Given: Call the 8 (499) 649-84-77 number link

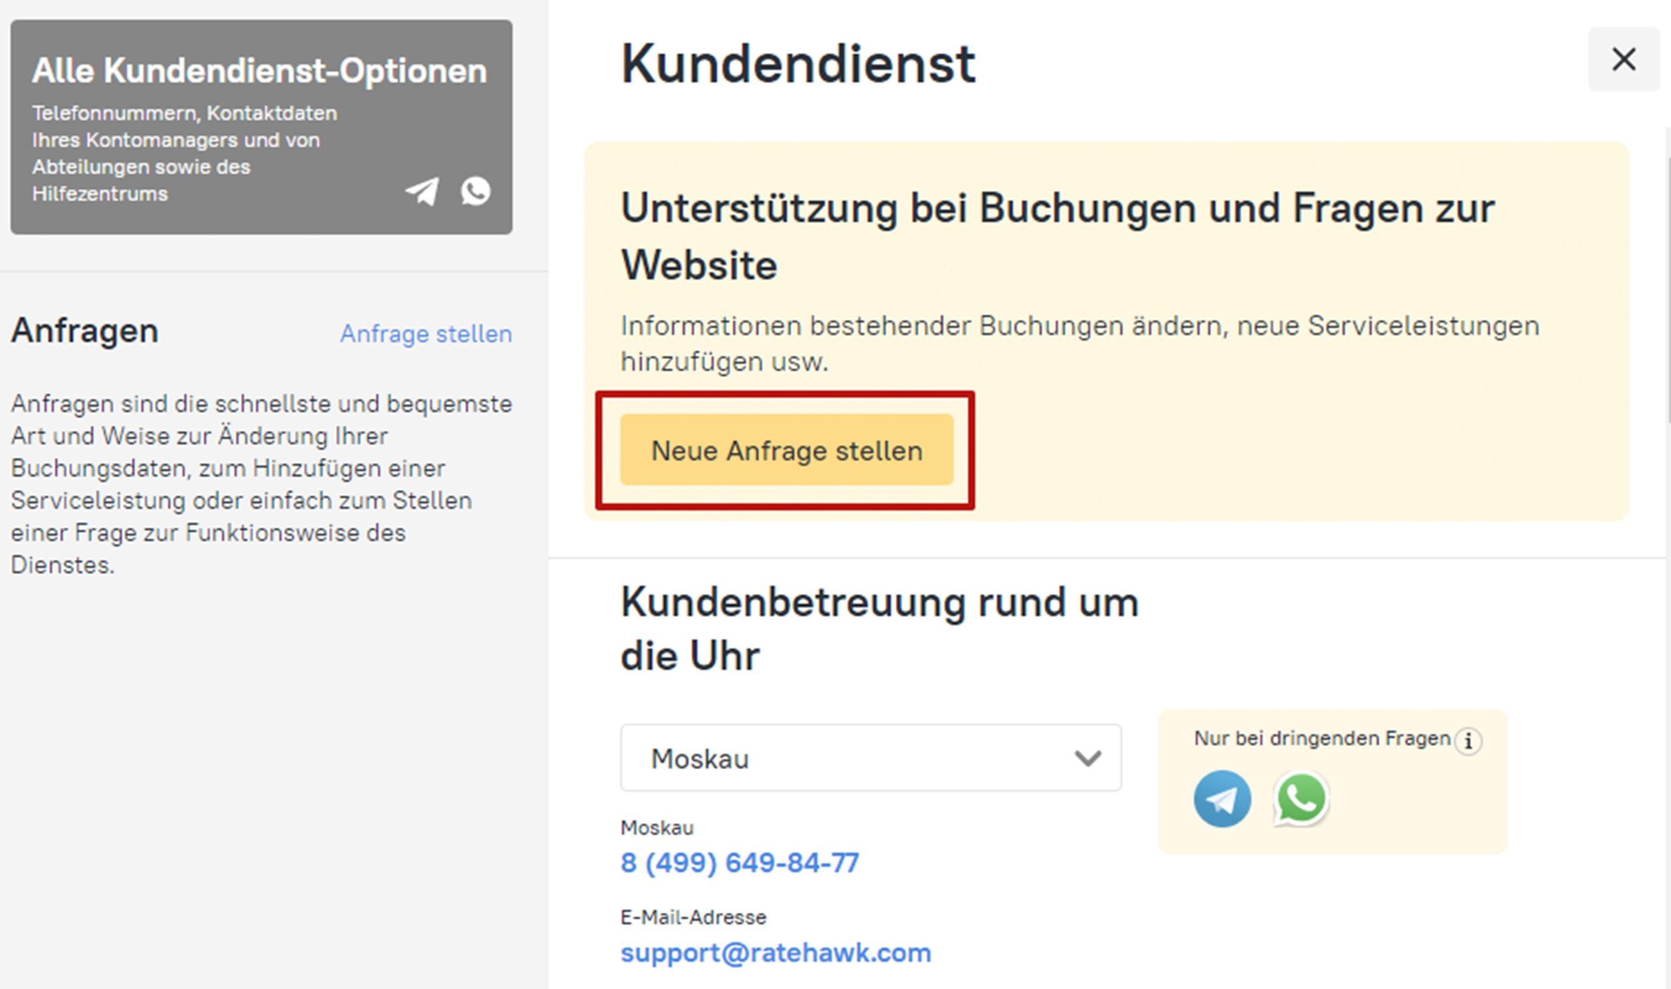Looking at the screenshot, I should [x=740, y=863].
